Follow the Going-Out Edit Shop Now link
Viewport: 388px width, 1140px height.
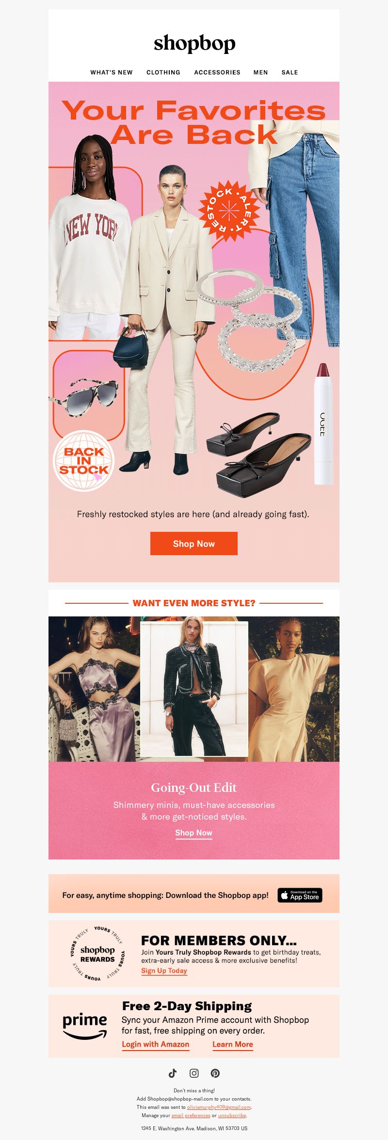click(194, 833)
